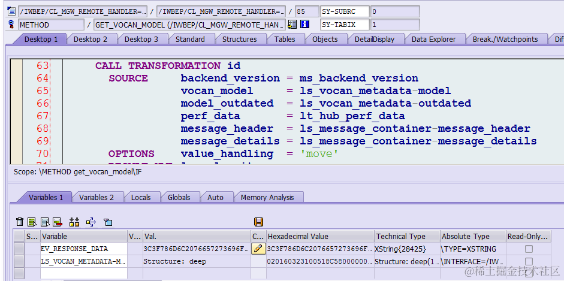The width and height of the screenshot is (564, 281).
Task: Click the Val. column header
Action: click(197, 237)
